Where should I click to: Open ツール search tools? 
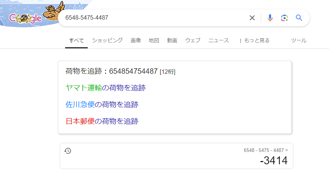[299, 40]
